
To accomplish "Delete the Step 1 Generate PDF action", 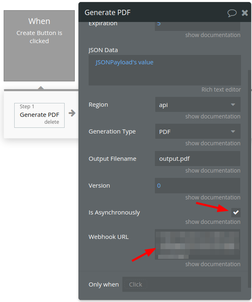I will [52, 122].
